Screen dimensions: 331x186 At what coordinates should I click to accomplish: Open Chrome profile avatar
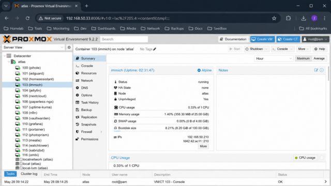pos(314,19)
